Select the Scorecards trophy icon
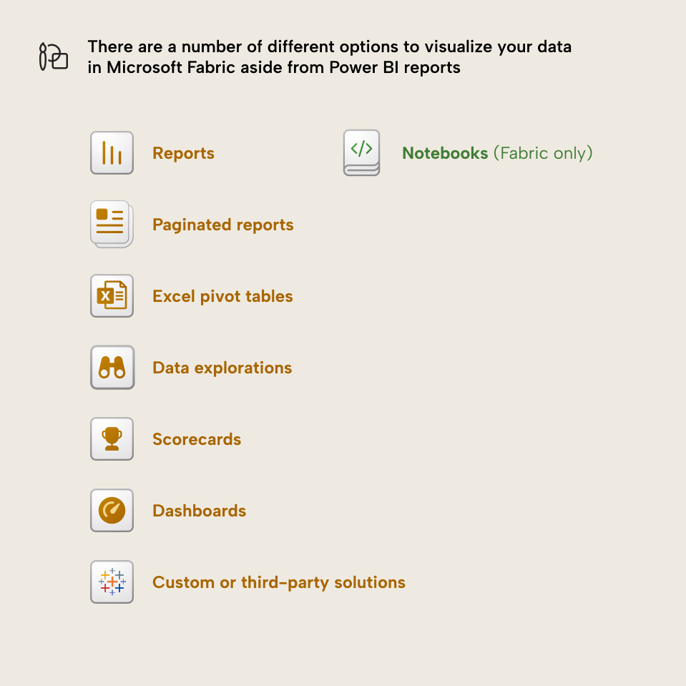Image resolution: width=686 pixels, height=686 pixels. click(x=112, y=438)
